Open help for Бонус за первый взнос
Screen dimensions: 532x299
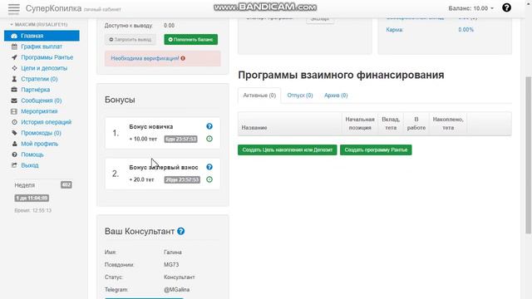click(x=209, y=167)
